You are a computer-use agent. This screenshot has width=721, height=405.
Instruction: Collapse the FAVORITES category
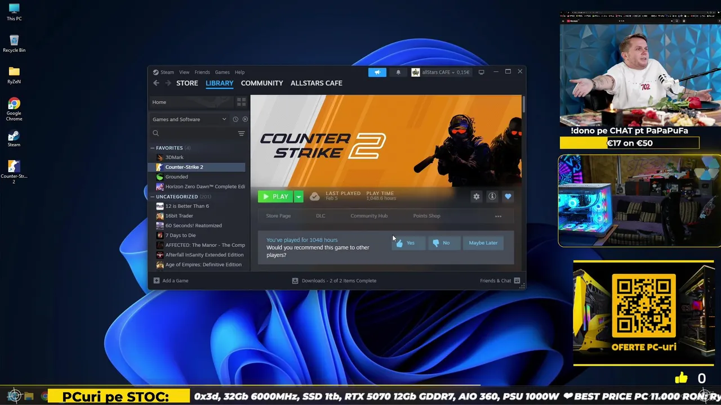click(x=152, y=148)
